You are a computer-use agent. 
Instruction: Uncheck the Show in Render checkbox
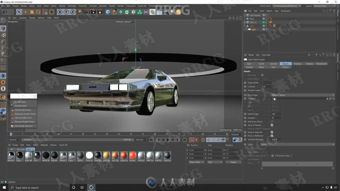click(272, 125)
